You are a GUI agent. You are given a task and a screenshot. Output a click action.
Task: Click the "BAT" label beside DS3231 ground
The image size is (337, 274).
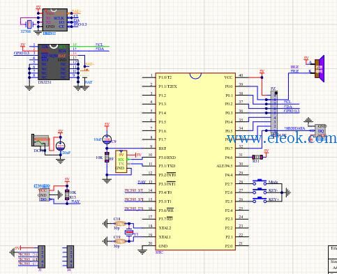tap(89, 82)
